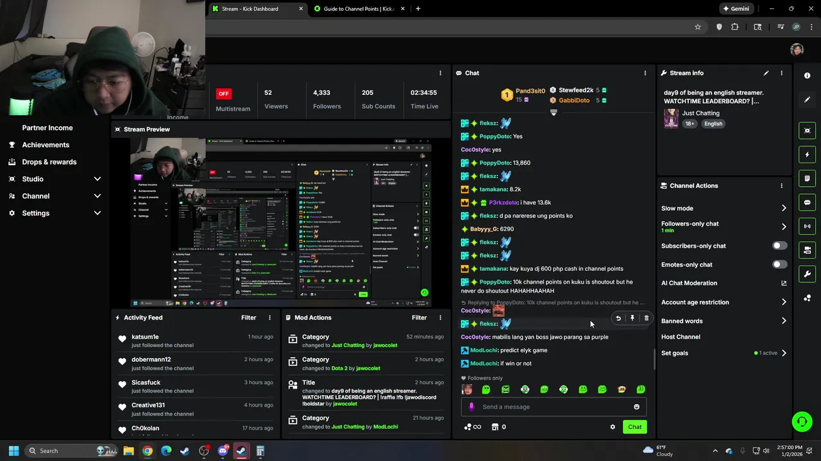Image resolution: width=821 pixels, height=461 pixels.
Task: Open Channel Actions panel three-dot menu
Action: click(x=781, y=186)
